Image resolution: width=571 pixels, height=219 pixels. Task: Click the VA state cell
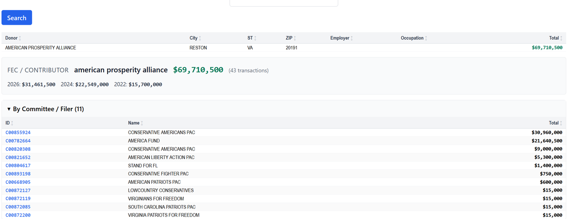click(250, 48)
